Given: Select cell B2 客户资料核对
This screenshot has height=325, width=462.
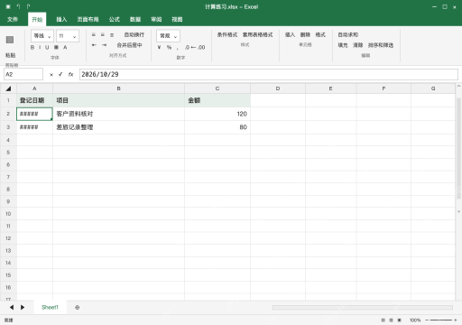Looking at the screenshot, I should pyautogui.click(x=118, y=114).
